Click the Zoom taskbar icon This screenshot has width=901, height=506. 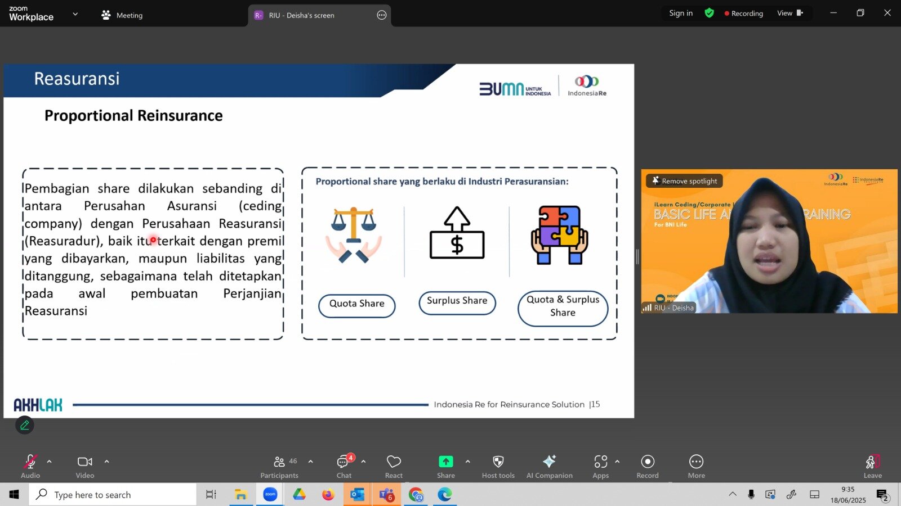pyautogui.click(x=270, y=495)
